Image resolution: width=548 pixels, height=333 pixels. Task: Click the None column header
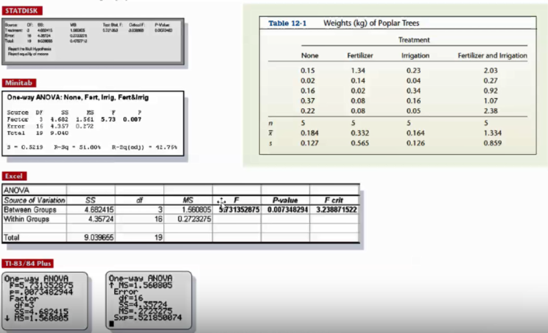pos(310,55)
